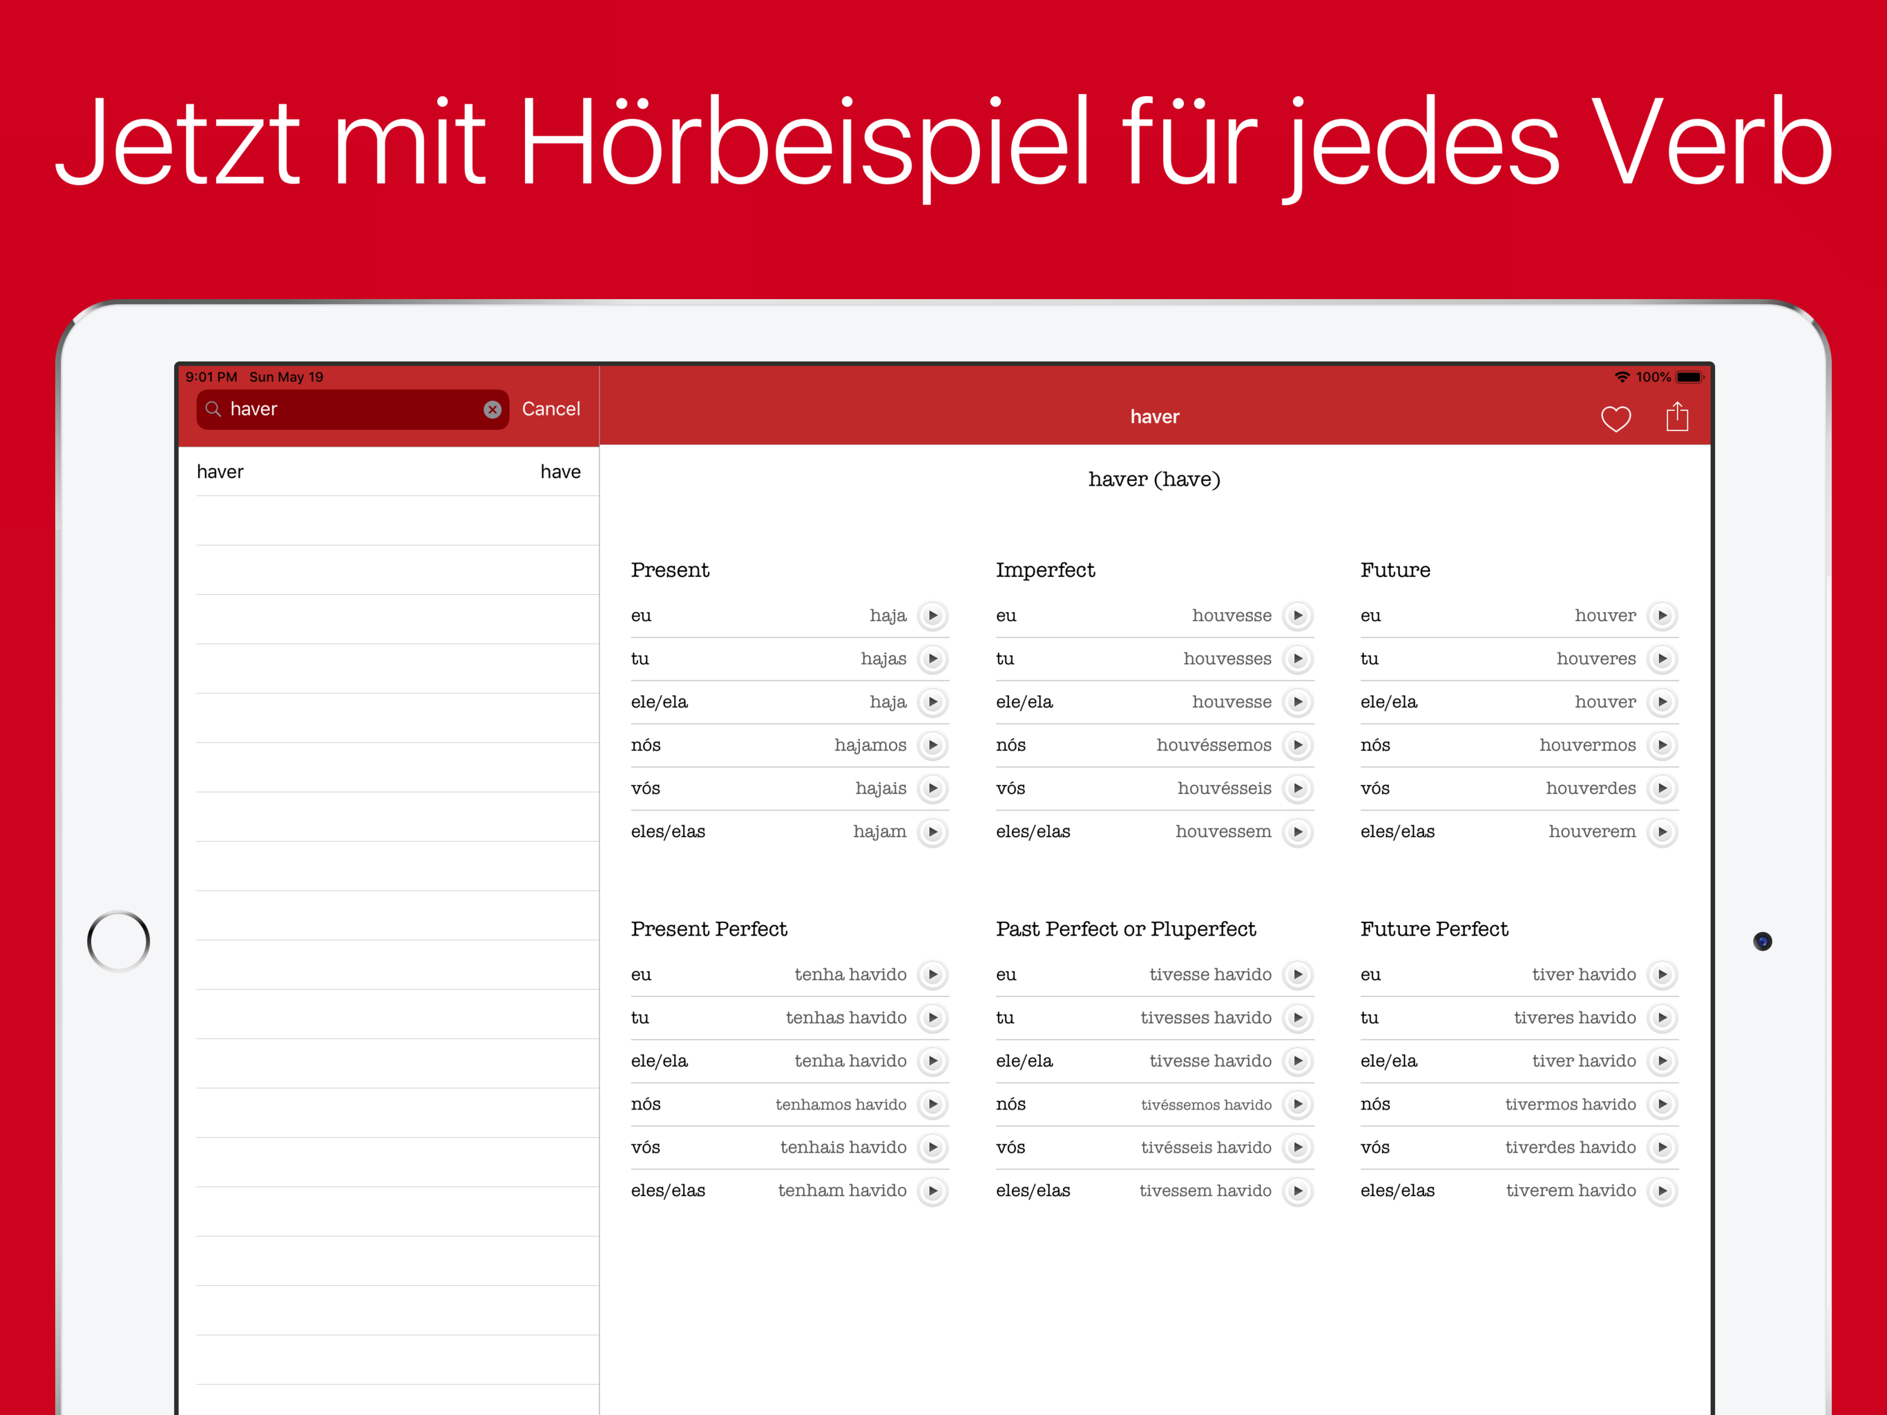The image size is (1887, 1415).
Task: Play audio for houverdes
Action: click(x=1663, y=788)
